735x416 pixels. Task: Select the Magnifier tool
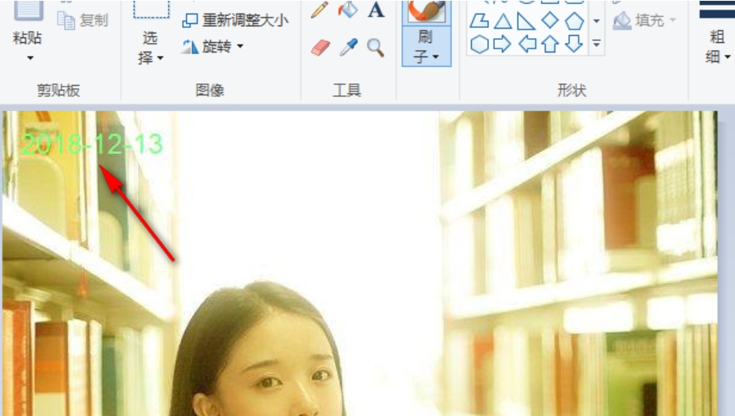pyautogui.click(x=376, y=48)
